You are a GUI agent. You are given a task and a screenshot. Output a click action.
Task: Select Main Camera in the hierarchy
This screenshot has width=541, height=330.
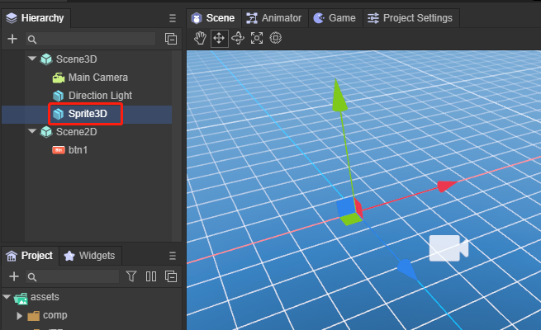coord(97,78)
